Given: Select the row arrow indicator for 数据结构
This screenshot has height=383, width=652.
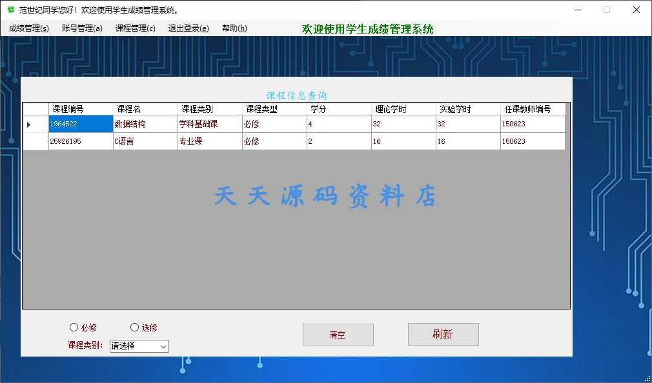Looking at the screenshot, I should pos(36,124).
